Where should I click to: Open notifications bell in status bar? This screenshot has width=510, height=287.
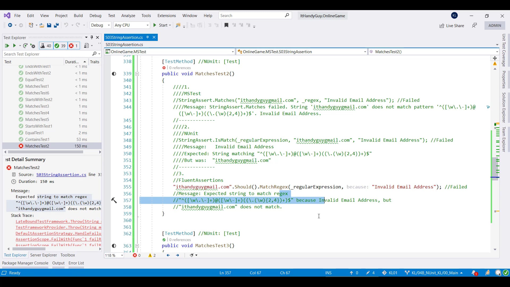point(474,273)
